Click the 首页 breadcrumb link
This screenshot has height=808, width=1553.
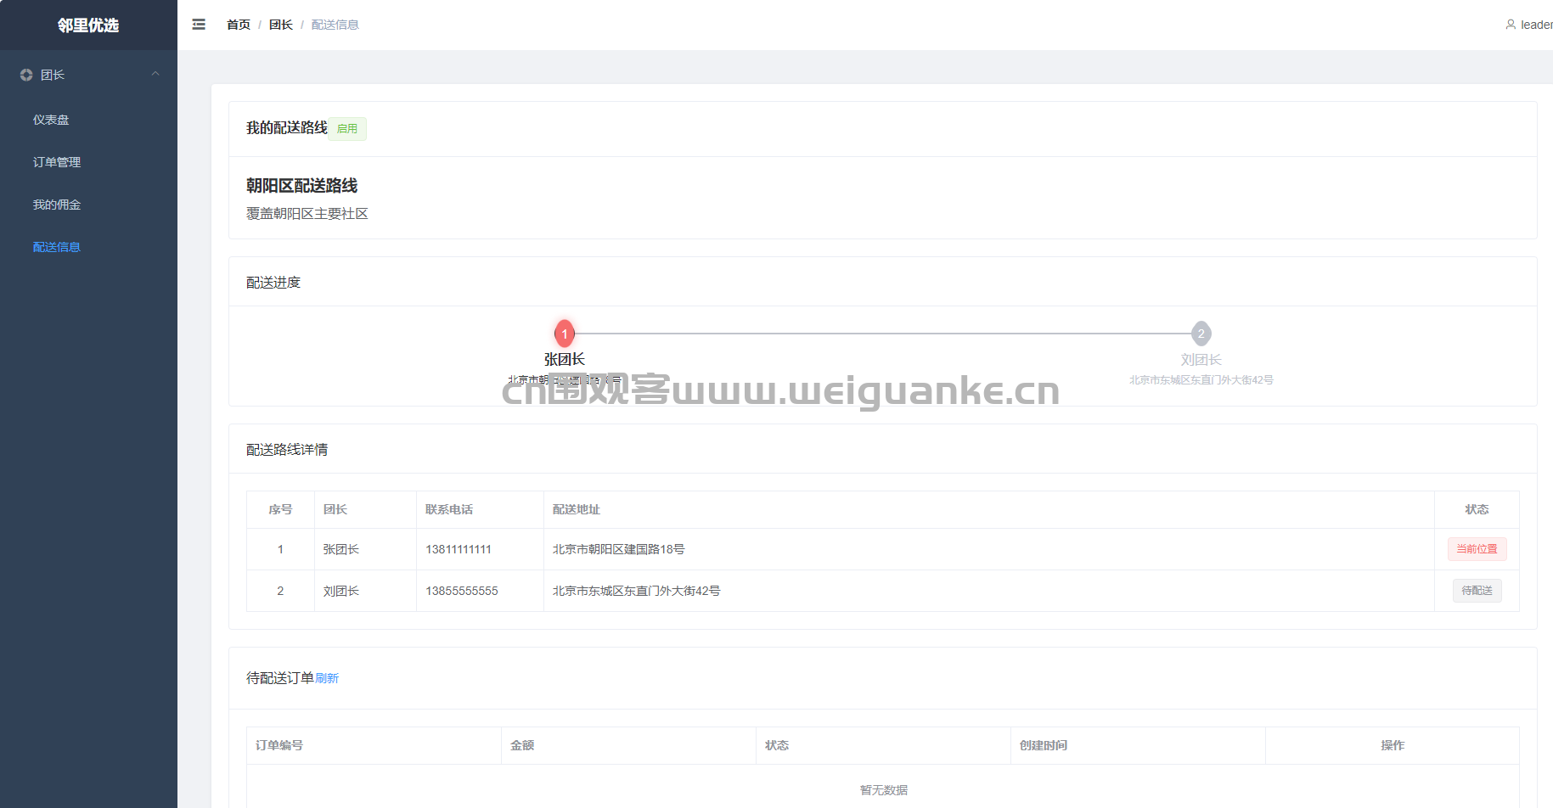coord(239,25)
